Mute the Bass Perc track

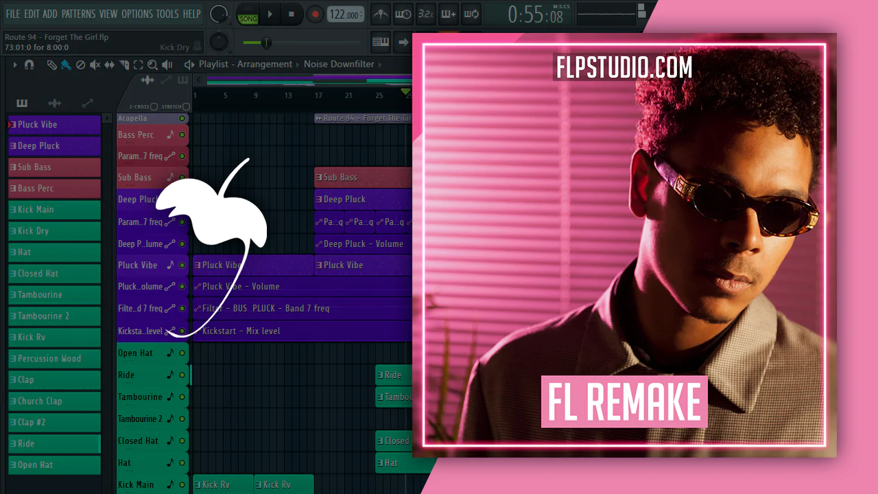coord(182,135)
